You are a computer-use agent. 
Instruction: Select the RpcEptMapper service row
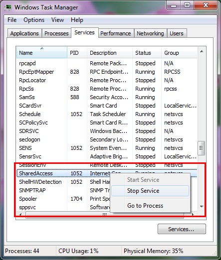coord(107,72)
